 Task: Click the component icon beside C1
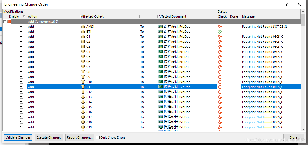click(83, 37)
